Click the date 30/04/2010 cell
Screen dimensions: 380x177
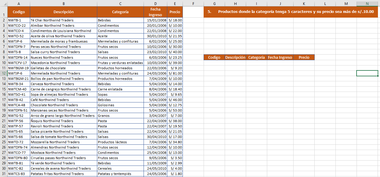155,137
